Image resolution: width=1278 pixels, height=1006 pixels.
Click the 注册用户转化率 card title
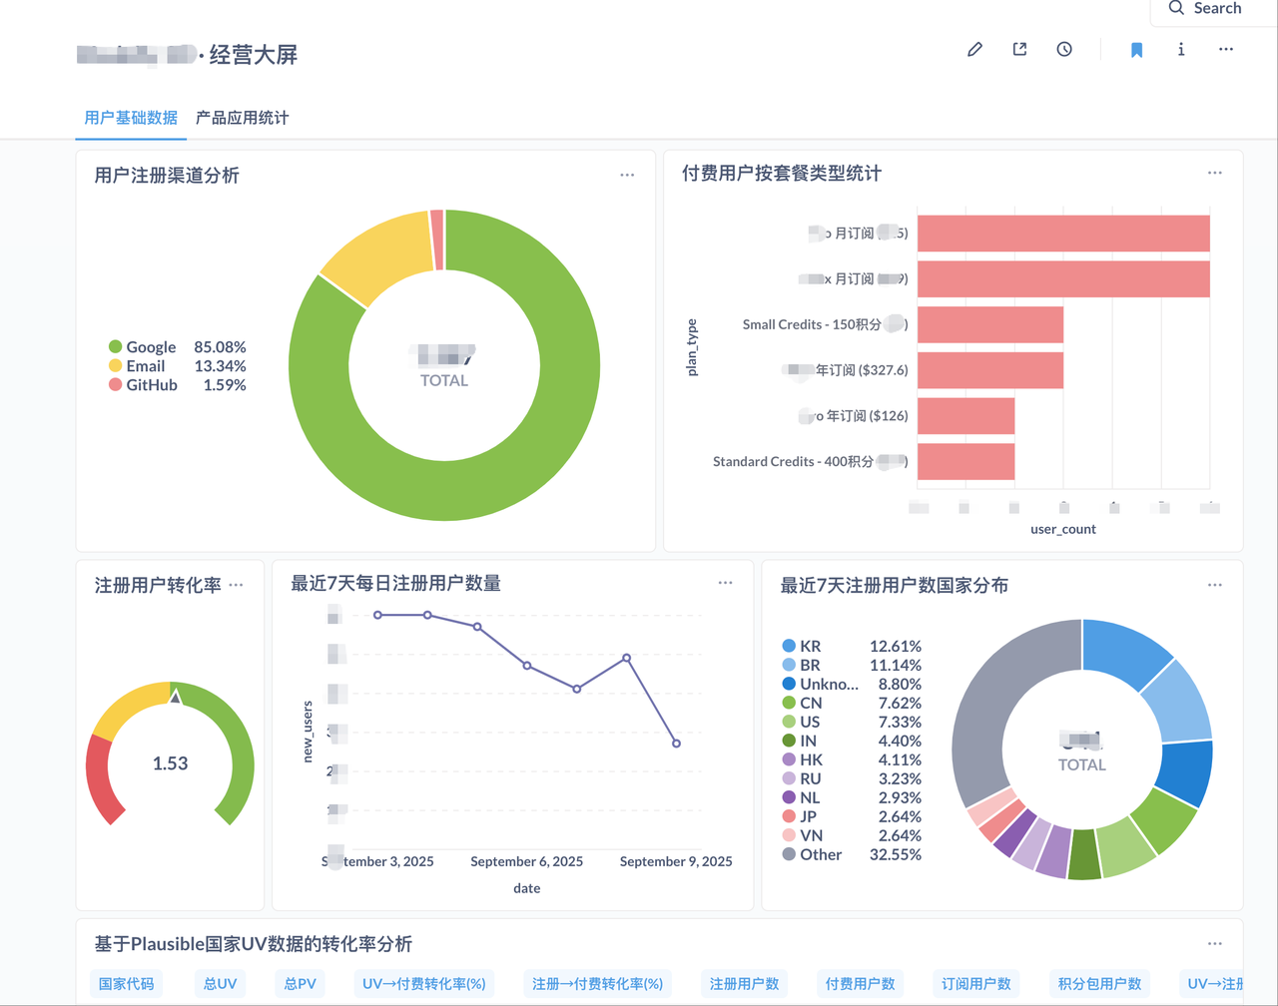tap(158, 586)
